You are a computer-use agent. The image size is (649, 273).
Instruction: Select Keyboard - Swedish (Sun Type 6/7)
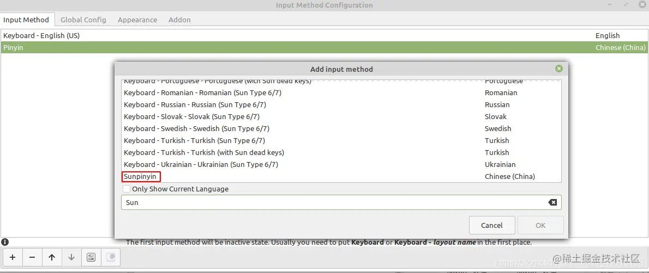pyautogui.click(x=341, y=128)
